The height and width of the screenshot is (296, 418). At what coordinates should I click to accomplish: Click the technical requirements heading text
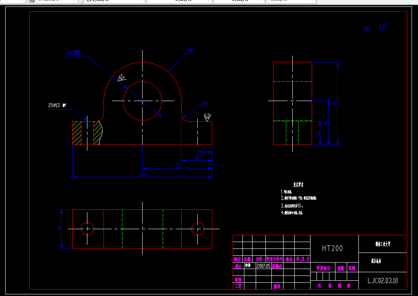click(298, 184)
